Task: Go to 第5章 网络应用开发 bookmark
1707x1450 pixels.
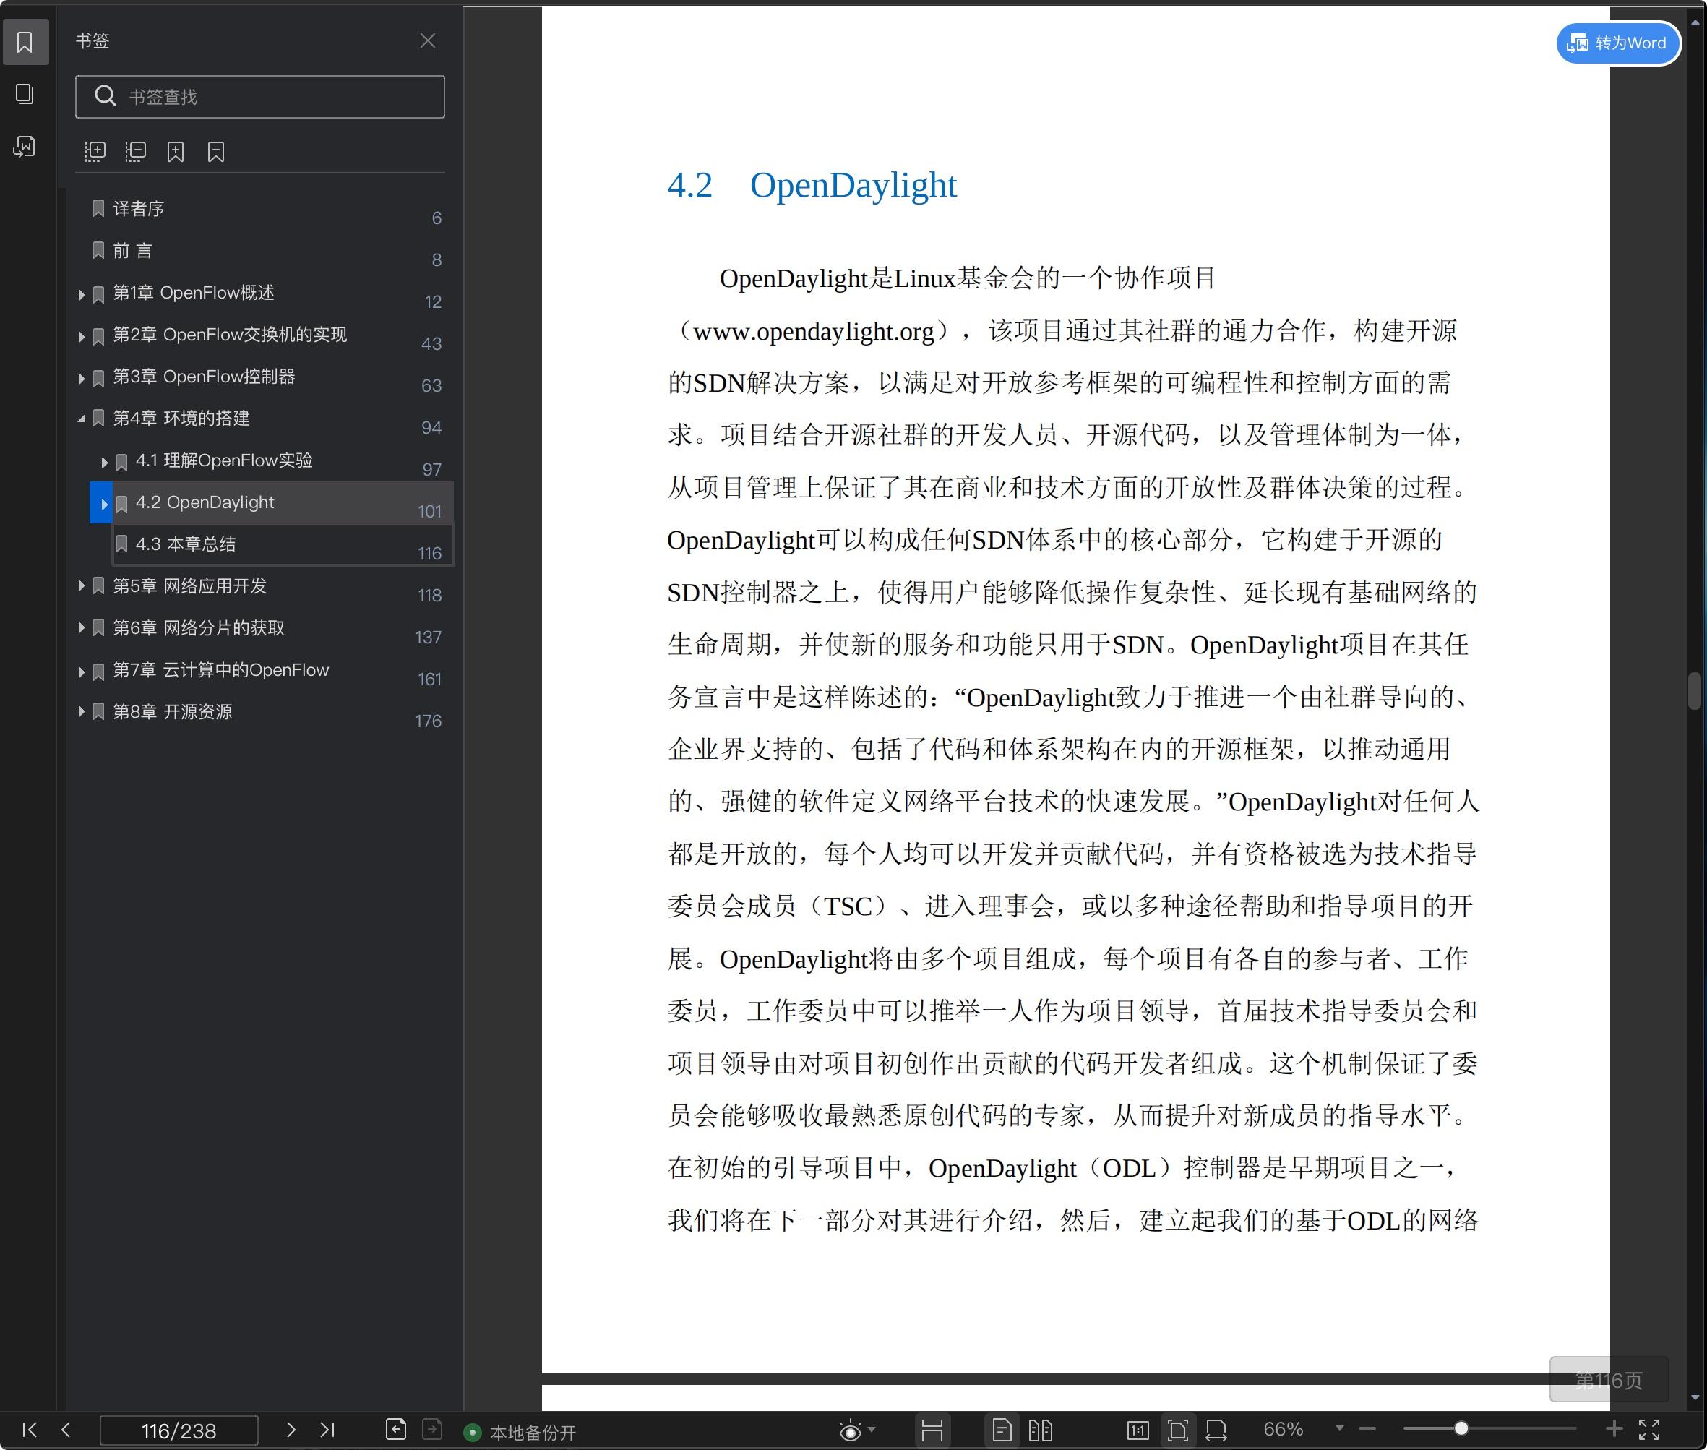Action: tap(190, 586)
